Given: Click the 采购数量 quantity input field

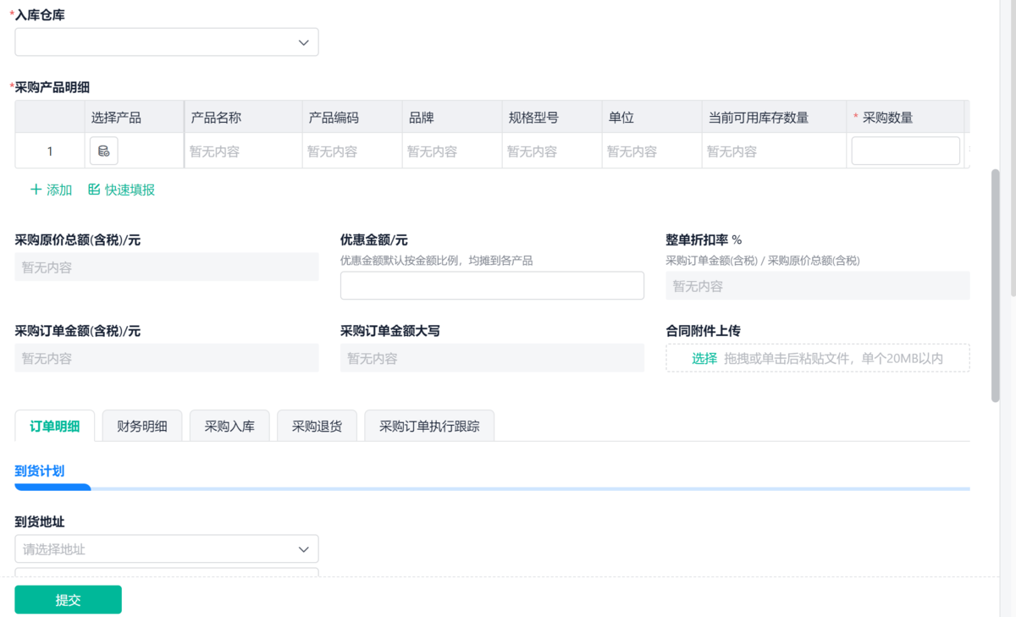Looking at the screenshot, I should (905, 151).
